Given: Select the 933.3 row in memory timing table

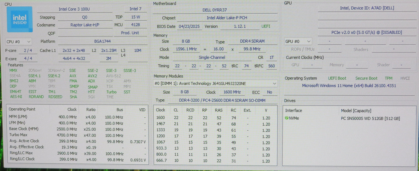Looking at the screenshot, I should [x=215, y=149].
